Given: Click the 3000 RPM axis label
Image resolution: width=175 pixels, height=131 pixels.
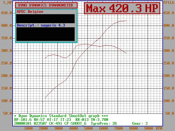Looking at the screenshot, I should 58,129.
